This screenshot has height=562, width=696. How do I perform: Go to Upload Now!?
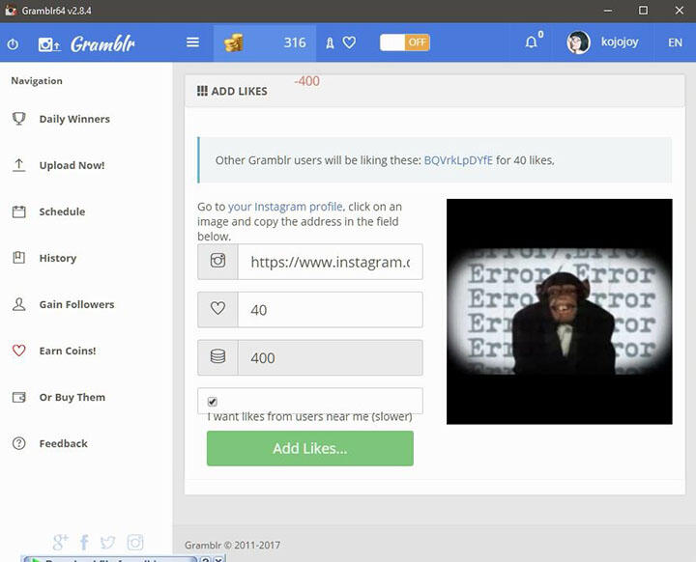pos(72,165)
